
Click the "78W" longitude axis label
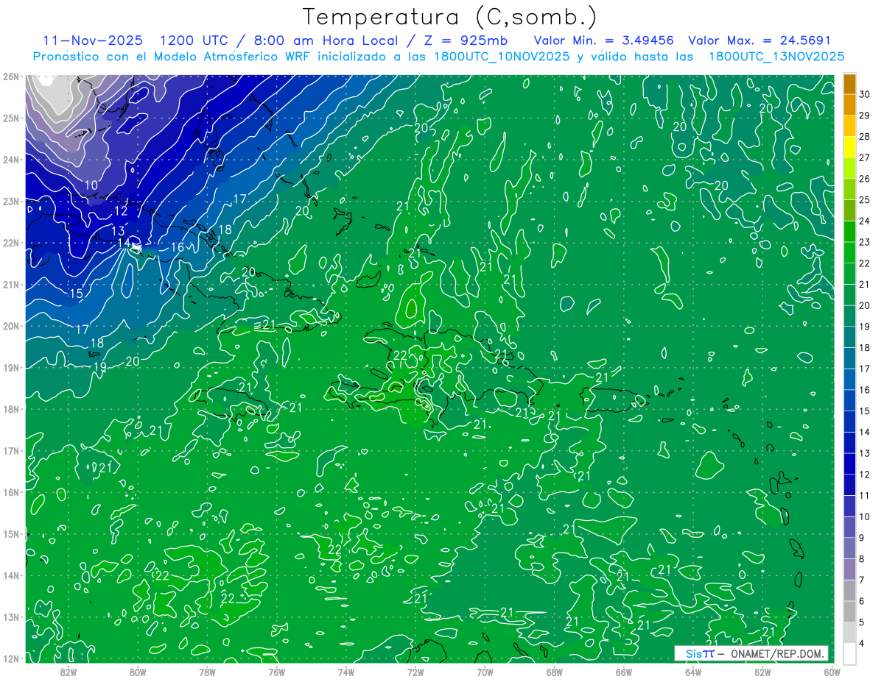coord(207,672)
